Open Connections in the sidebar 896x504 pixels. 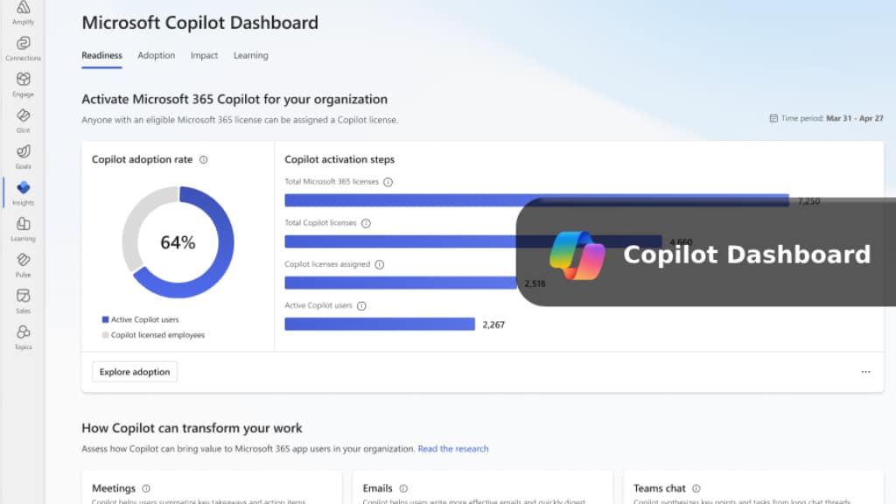pos(23,48)
